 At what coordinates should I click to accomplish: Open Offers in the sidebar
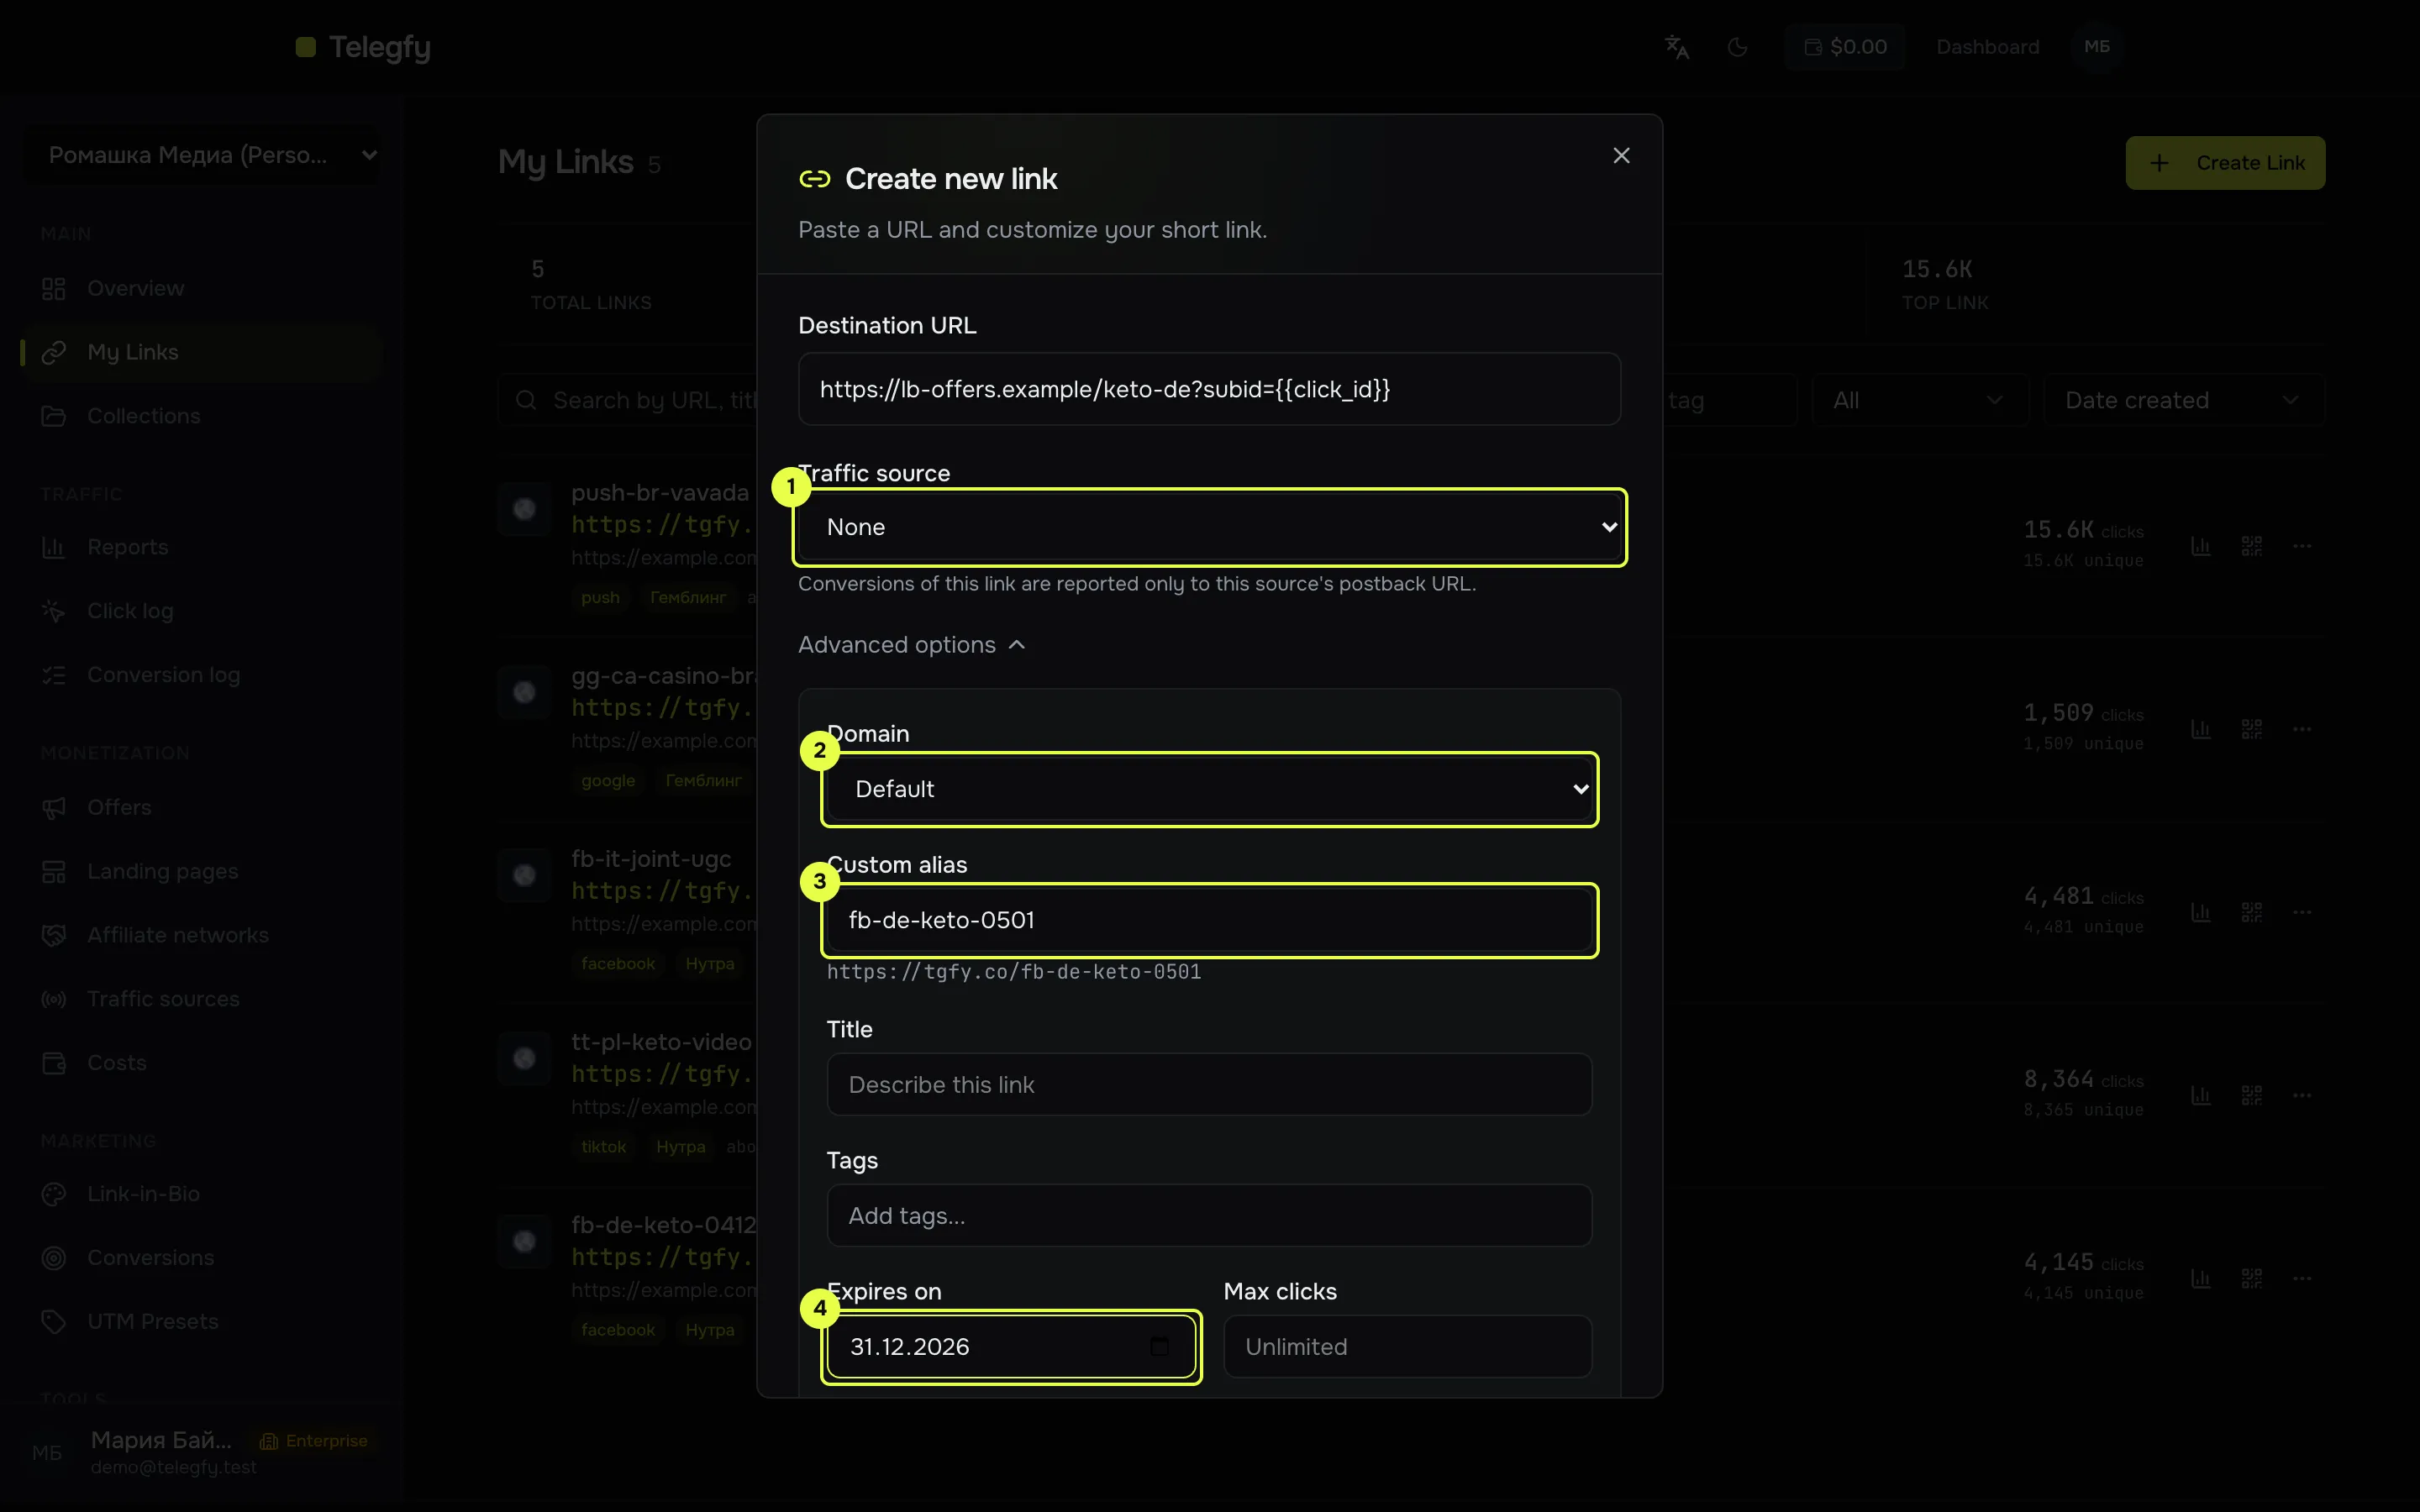pos(202,807)
